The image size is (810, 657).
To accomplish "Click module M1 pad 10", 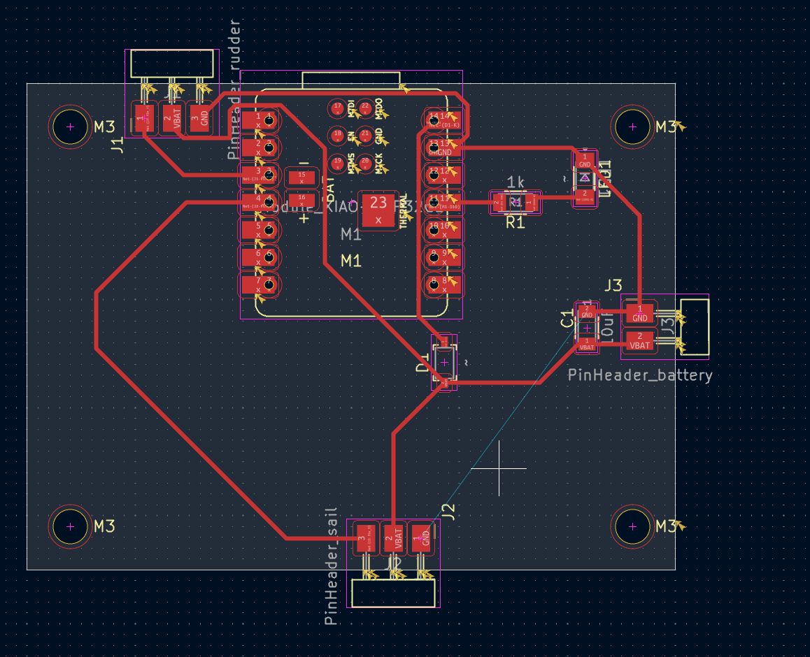I will pos(443,230).
